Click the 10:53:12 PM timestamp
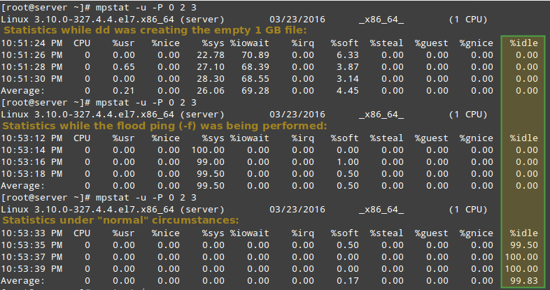The image size is (550, 290). pyautogui.click(x=31, y=138)
